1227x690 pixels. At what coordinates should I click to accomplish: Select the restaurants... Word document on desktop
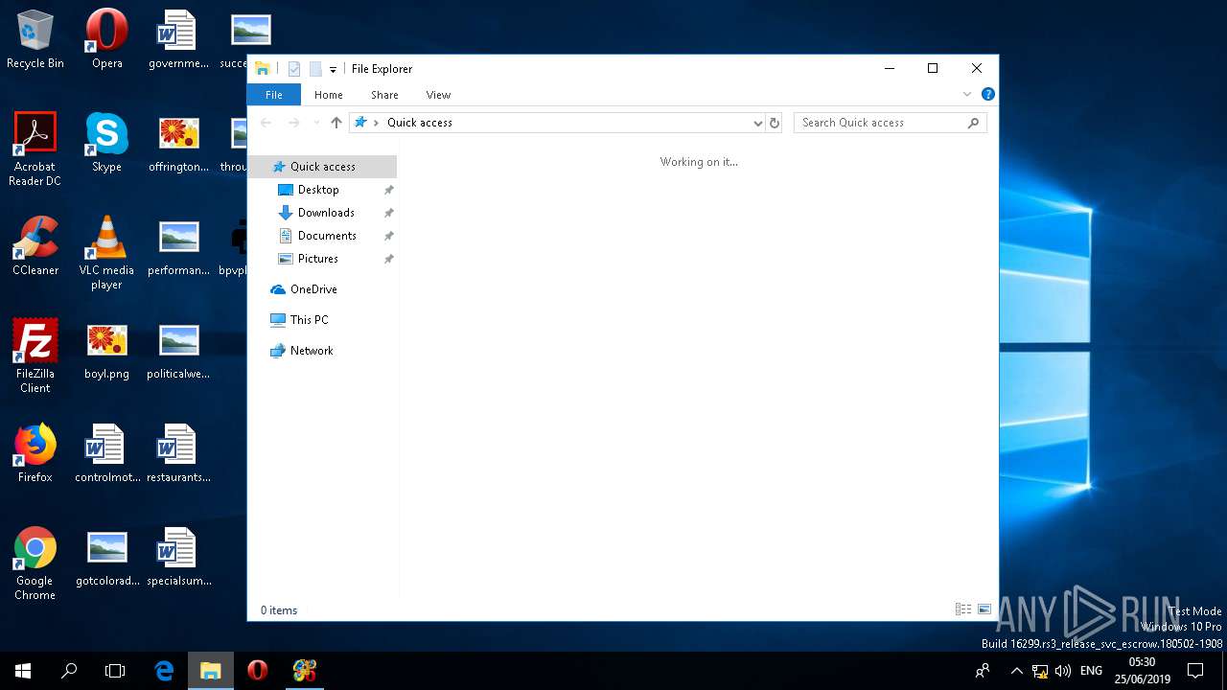click(178, 453)
